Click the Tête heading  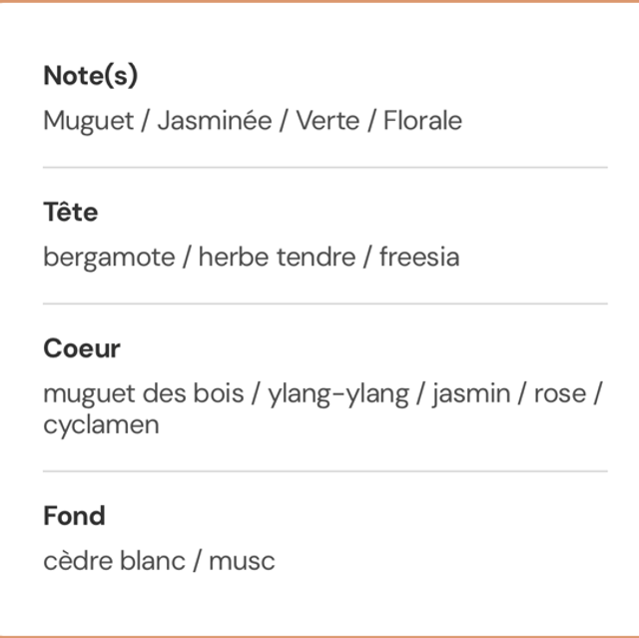pyautogui.click(x=70, y=213)
